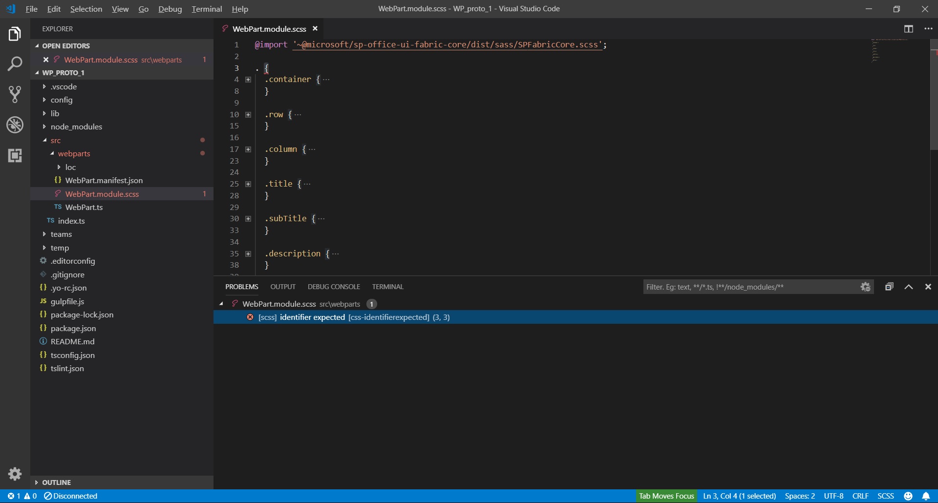Viewport: 938px width, 503px height.
Task: Open the Manage gear menu
Action: [x=15, y=474]
